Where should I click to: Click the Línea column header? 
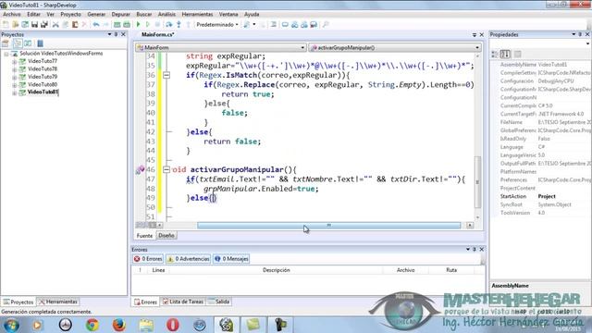coord(158,270)
